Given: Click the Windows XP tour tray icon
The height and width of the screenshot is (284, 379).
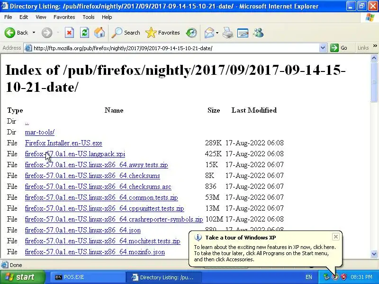Looking at the screenshot, I should coord(335,277).
